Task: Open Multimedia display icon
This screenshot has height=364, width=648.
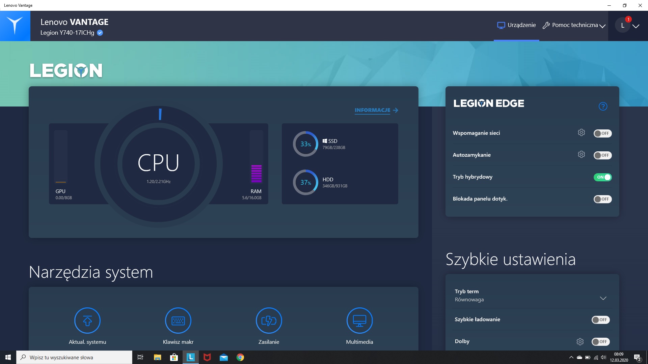Action: [x=360, y=321]
